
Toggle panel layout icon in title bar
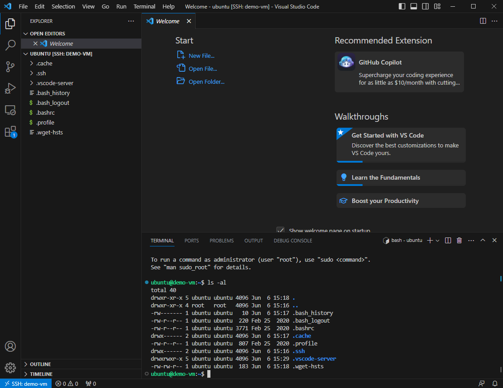(414, 6)
